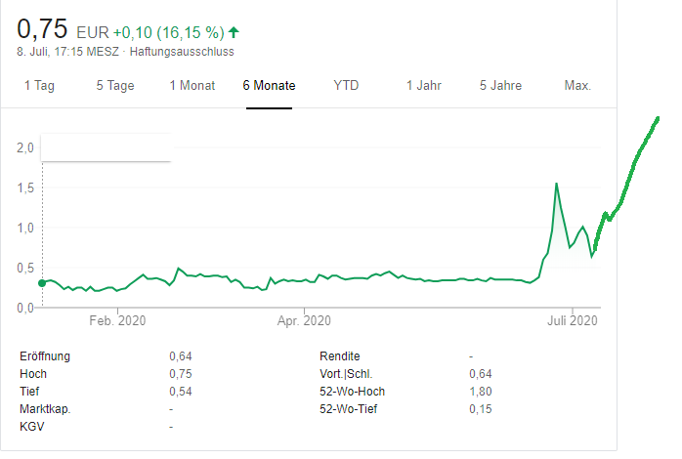Select the 5 Jahre tab

tap(500, 85)
